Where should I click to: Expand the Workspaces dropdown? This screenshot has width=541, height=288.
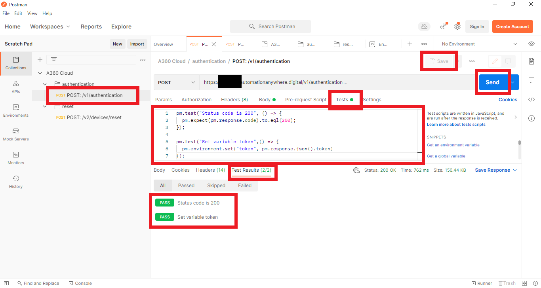50,27
